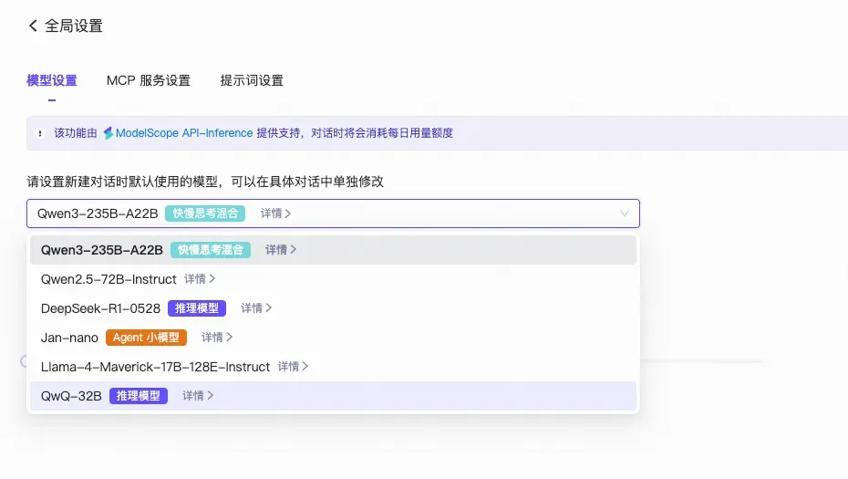The height and width of the screenshot is (479, 848).
Task: Pick DeepSeek-R1-0528 as default model
Action: click(100, 308)
